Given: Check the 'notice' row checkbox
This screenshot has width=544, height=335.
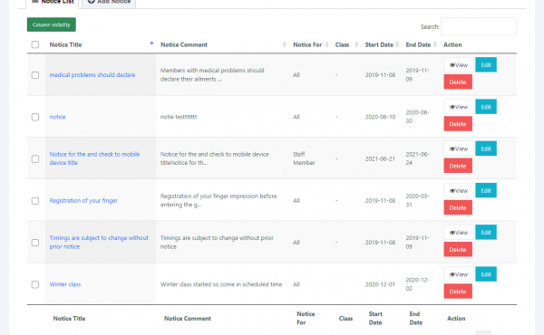Looking at the screenshot, I should click(35, 117).
